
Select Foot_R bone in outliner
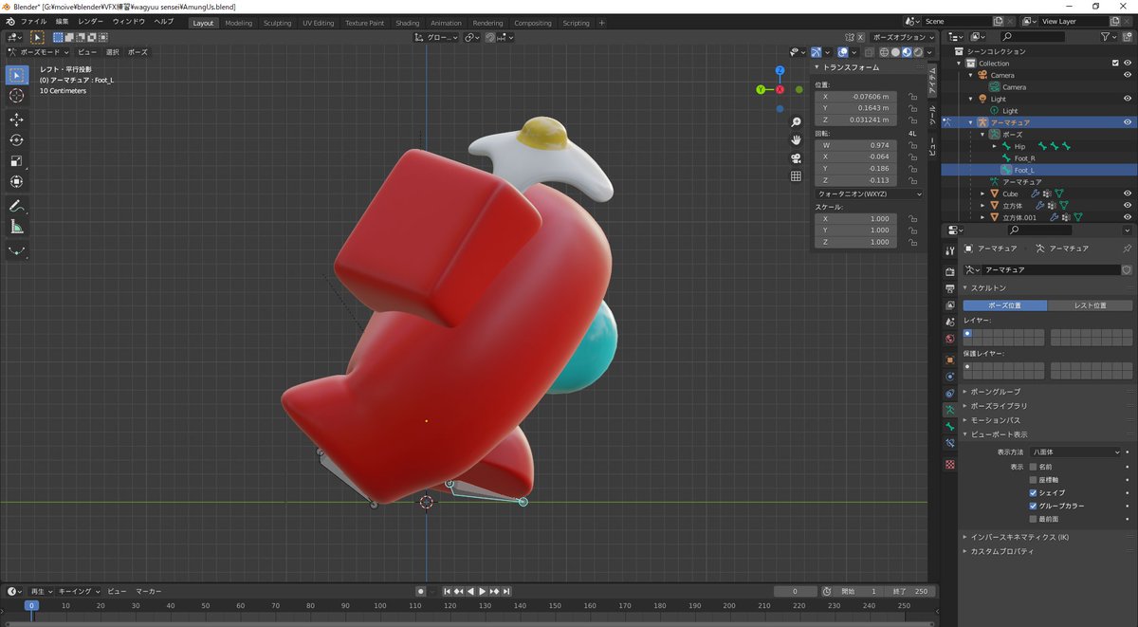coord(1024,158)
